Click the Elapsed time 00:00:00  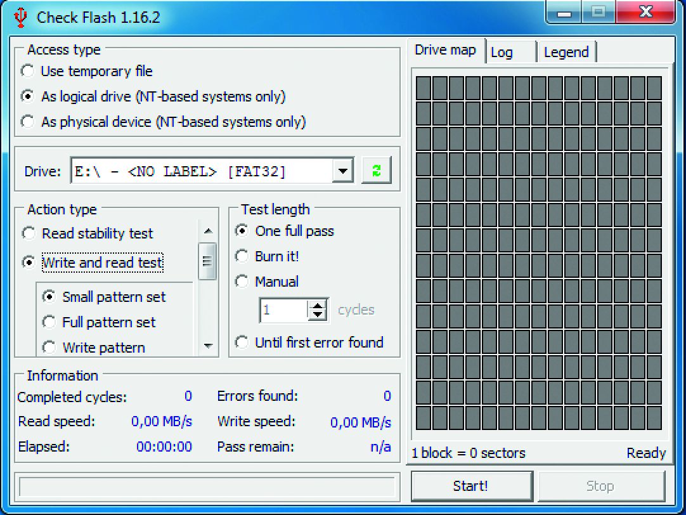pyautogui.click(x=164, y=447)
